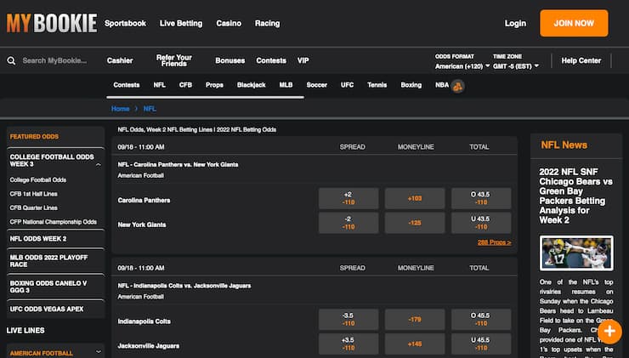Select the CFB tab
This screenshot has width=629, height=358.
[185, 85]
